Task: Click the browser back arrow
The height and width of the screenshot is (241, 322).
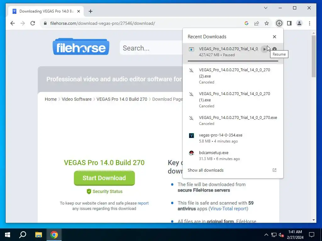Action: [13, 23]
